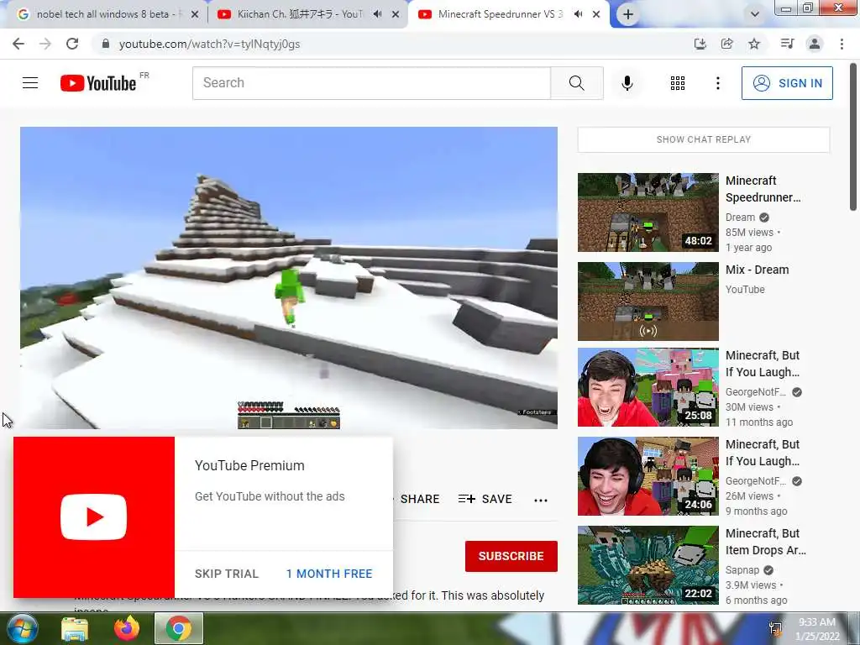View site info via padlock icon
860x645 pixels.
106,44
